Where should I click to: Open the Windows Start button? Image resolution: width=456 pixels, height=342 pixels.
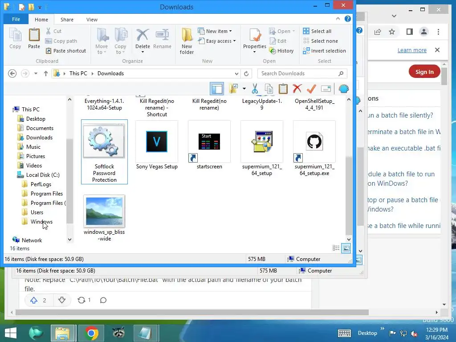tap(11, 333)
